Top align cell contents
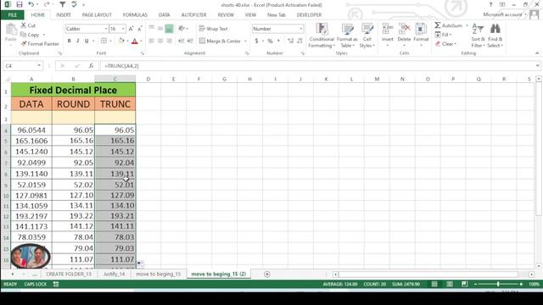The width and height of the screenshot is (543, 305). click(x=151, y=29)
